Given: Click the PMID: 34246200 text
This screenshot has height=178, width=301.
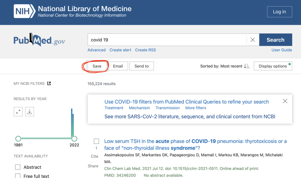Looking at the screenshot, I should [x=120, y=175].
